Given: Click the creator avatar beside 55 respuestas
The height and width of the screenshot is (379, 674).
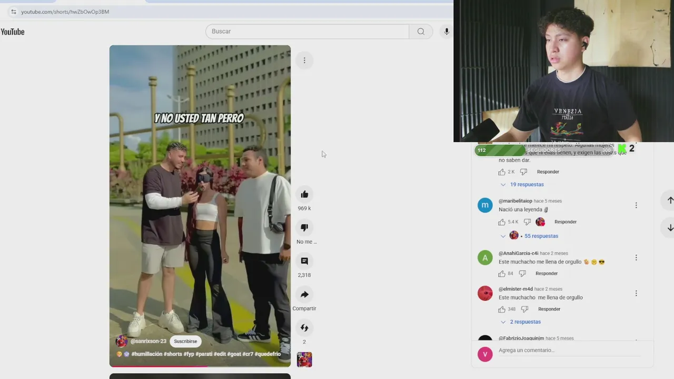Looking at the screenshot, I should click(x=514, y=236).
